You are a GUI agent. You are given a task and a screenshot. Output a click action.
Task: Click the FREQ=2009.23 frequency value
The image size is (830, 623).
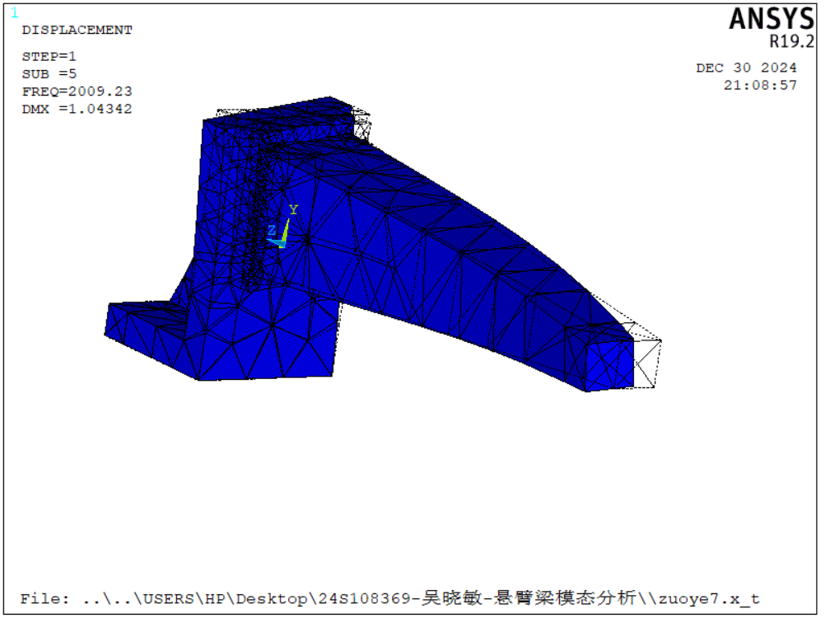coord(77,91)
